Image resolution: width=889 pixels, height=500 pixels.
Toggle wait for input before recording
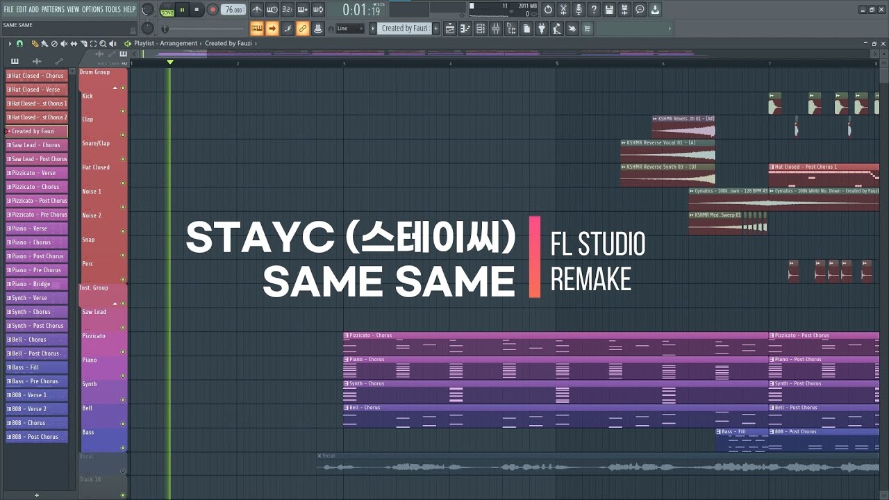point(272,10)
